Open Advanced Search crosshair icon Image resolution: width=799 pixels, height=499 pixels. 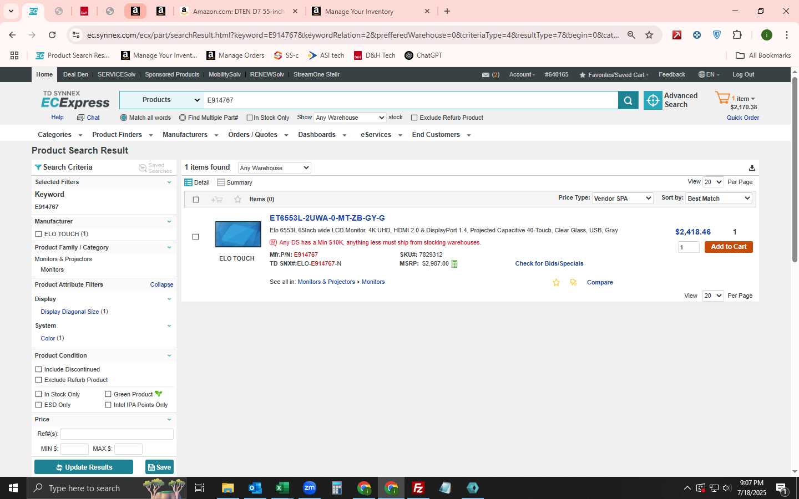pyautogui.click(x=653, y=100)
